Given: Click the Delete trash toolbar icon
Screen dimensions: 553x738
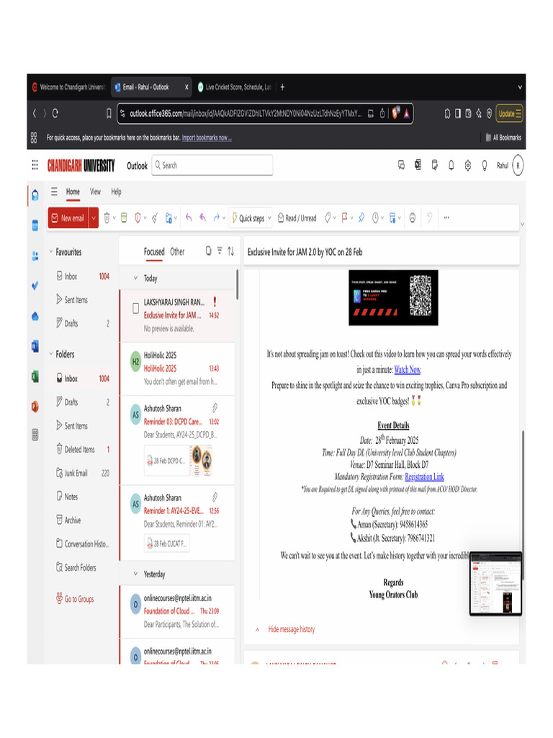Looking at the screenshot, I should [x=107, y=218].
